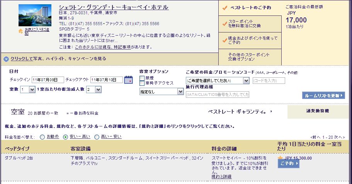The image size is (352, 184).
Task: Click the add-to-favorites house icon
Action: (x=20, y=31)
